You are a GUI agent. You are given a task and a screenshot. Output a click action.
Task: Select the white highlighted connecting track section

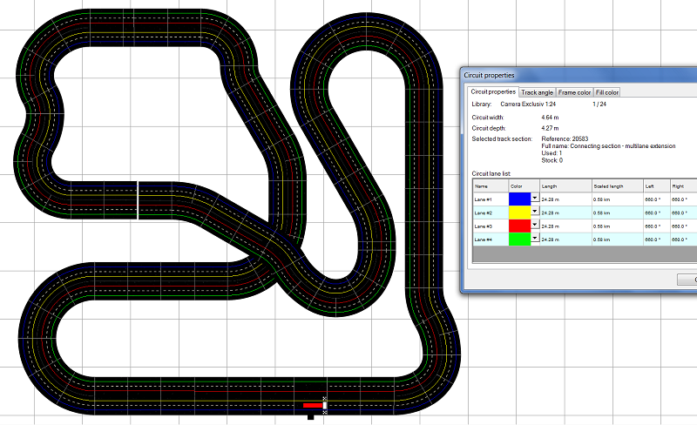click(x=139, y=200)
